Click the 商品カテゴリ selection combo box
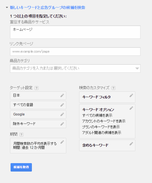152x183 pixels. point(75,69)
